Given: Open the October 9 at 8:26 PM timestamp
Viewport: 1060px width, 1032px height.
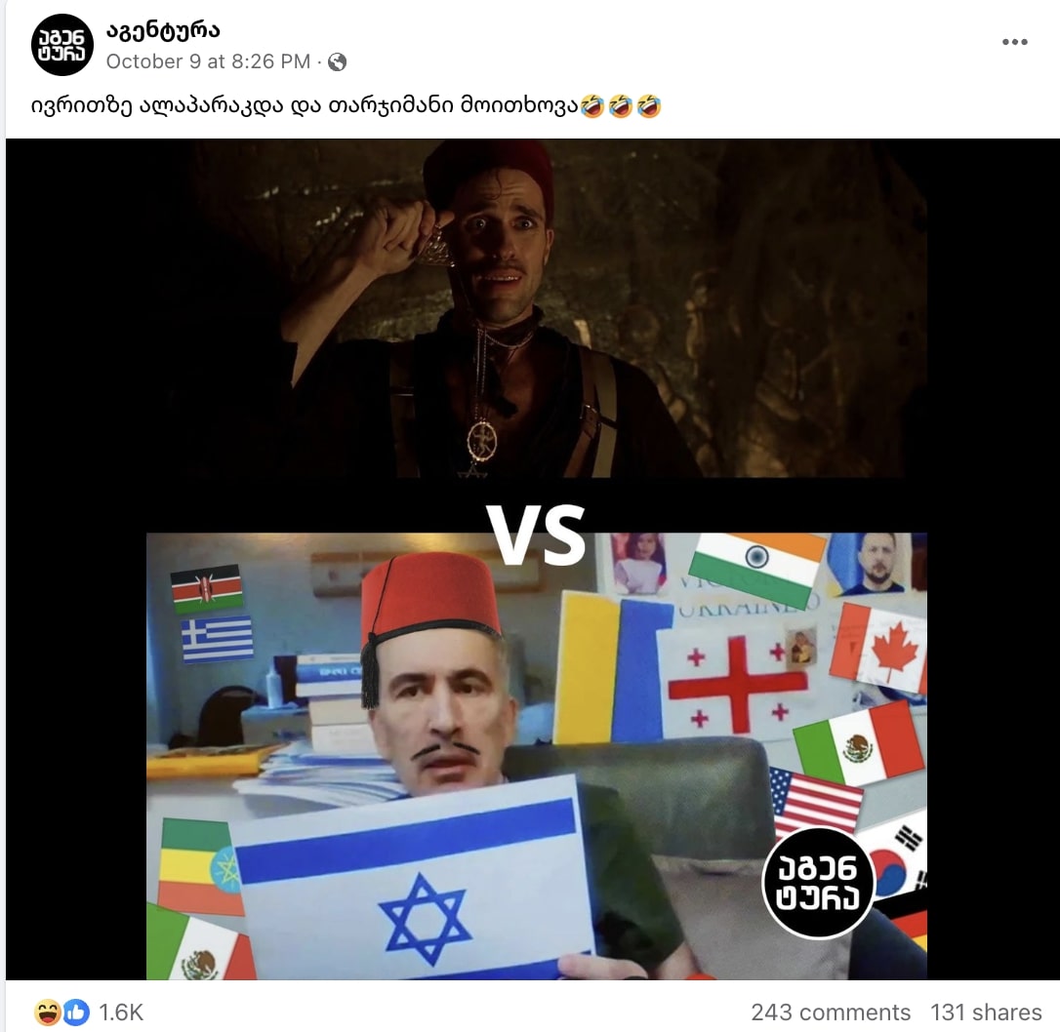Looking at the screenshot, I should pos(208,61).
